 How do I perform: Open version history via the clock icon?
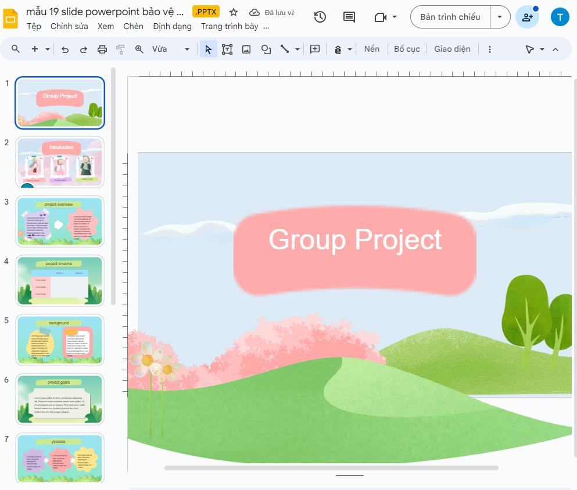pyautogui.click(x=320, y=17)
